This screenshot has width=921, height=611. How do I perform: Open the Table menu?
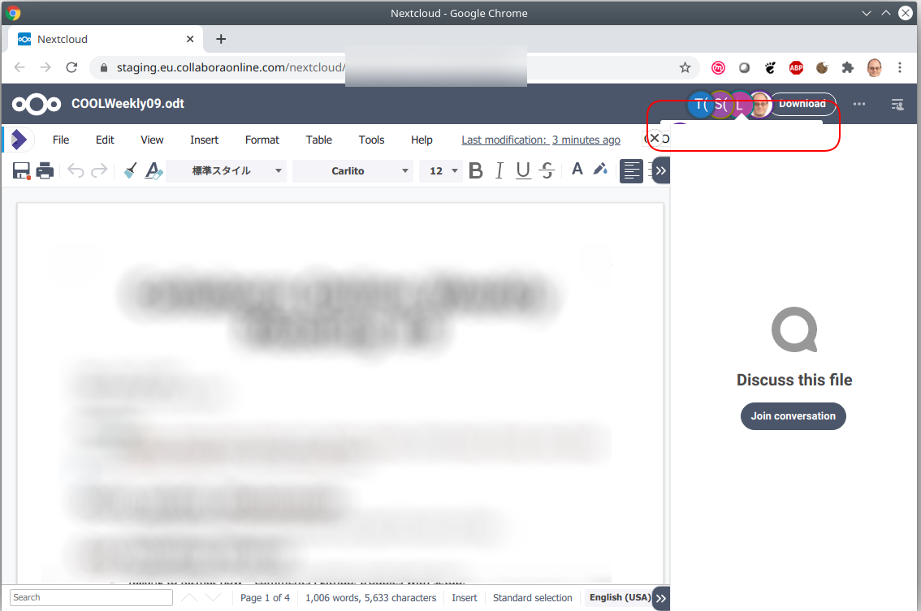pos(319,140)
